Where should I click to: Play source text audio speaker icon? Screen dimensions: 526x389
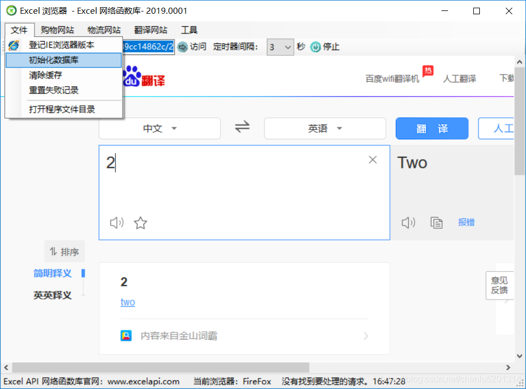click(117, 223)
